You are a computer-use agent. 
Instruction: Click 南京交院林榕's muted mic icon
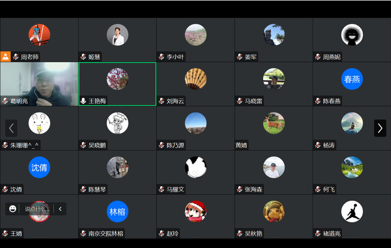[x=84, y=234]
